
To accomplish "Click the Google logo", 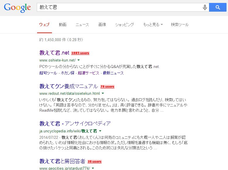I will click(x=17, y=8).
